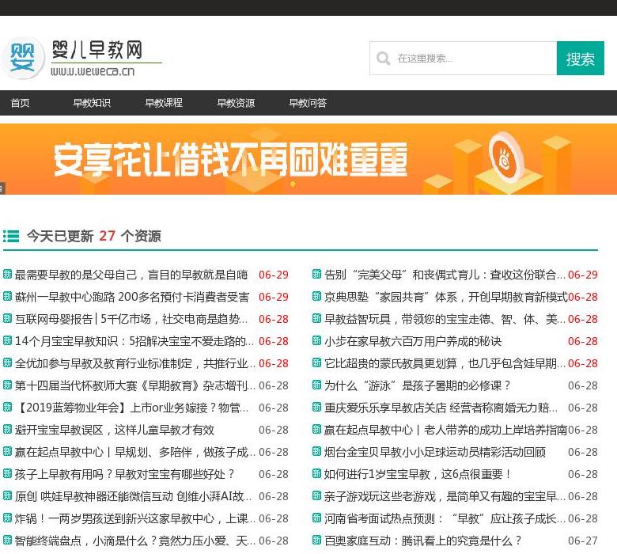The width and height of the screenshot is (617, 554).
Task: Open article 赢在起点早教中心 早规划、多陪伴
Action: click(135, 452)
